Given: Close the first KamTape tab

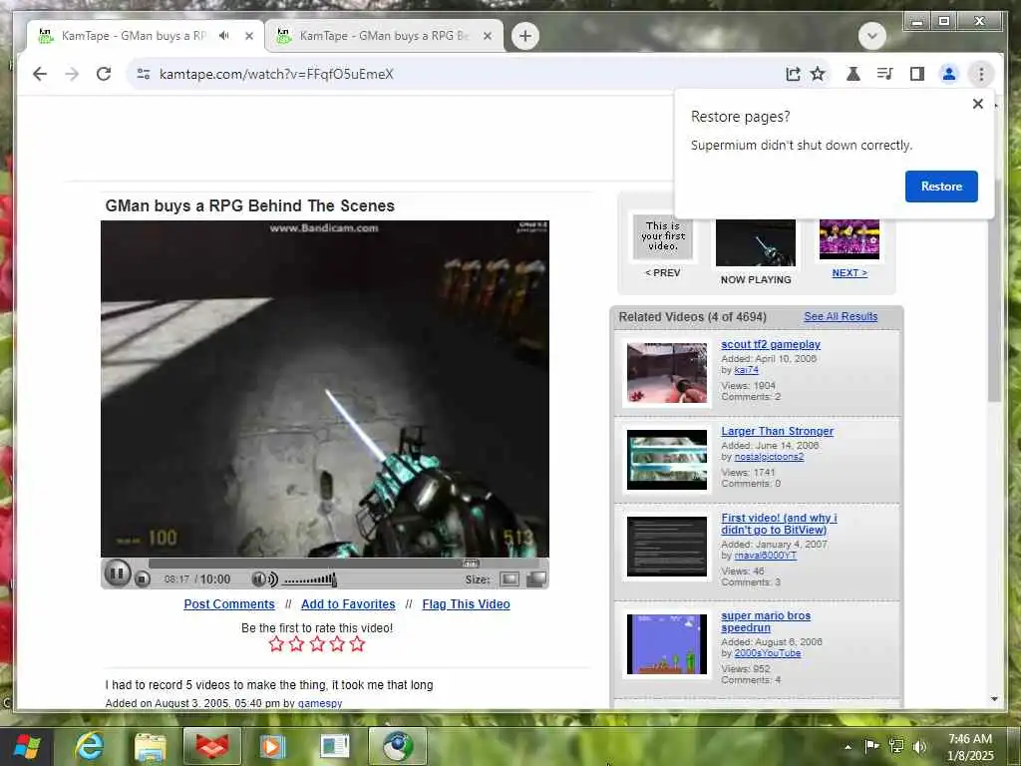Looking at the screenshot, I should click(248, 36).
